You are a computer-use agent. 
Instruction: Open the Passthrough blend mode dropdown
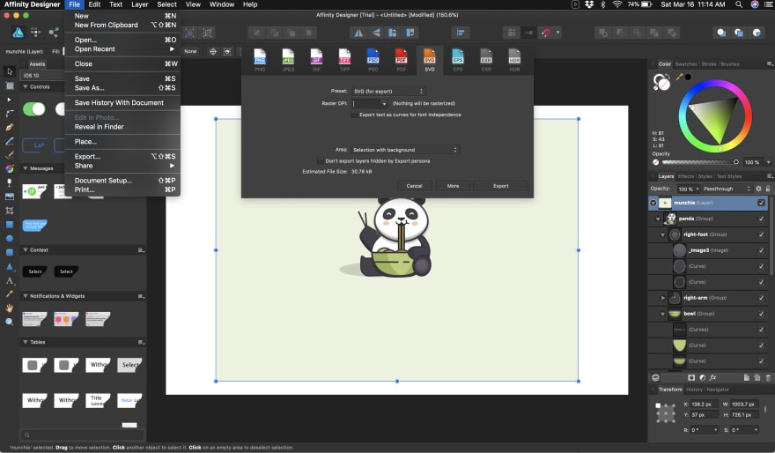coord(726,189)
